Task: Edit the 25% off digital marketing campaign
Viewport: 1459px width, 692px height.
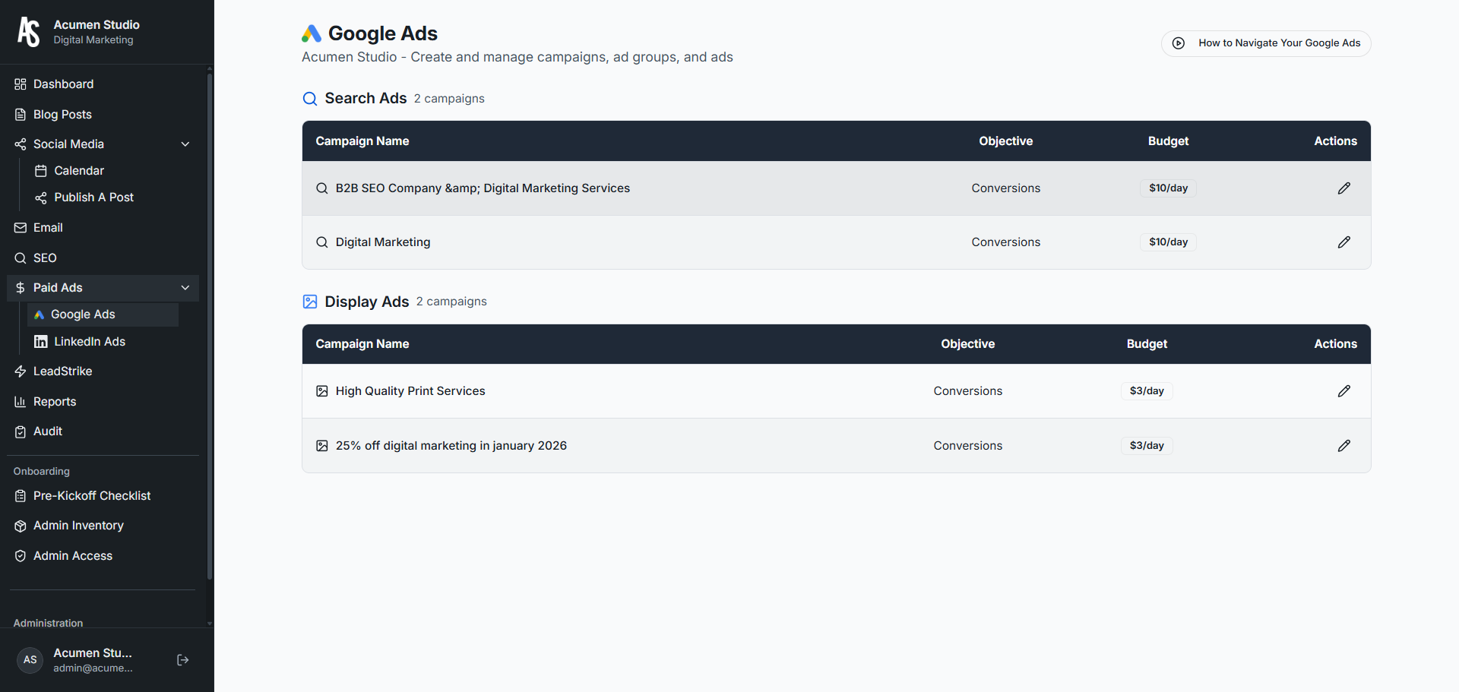Action: pos(1344,446)
